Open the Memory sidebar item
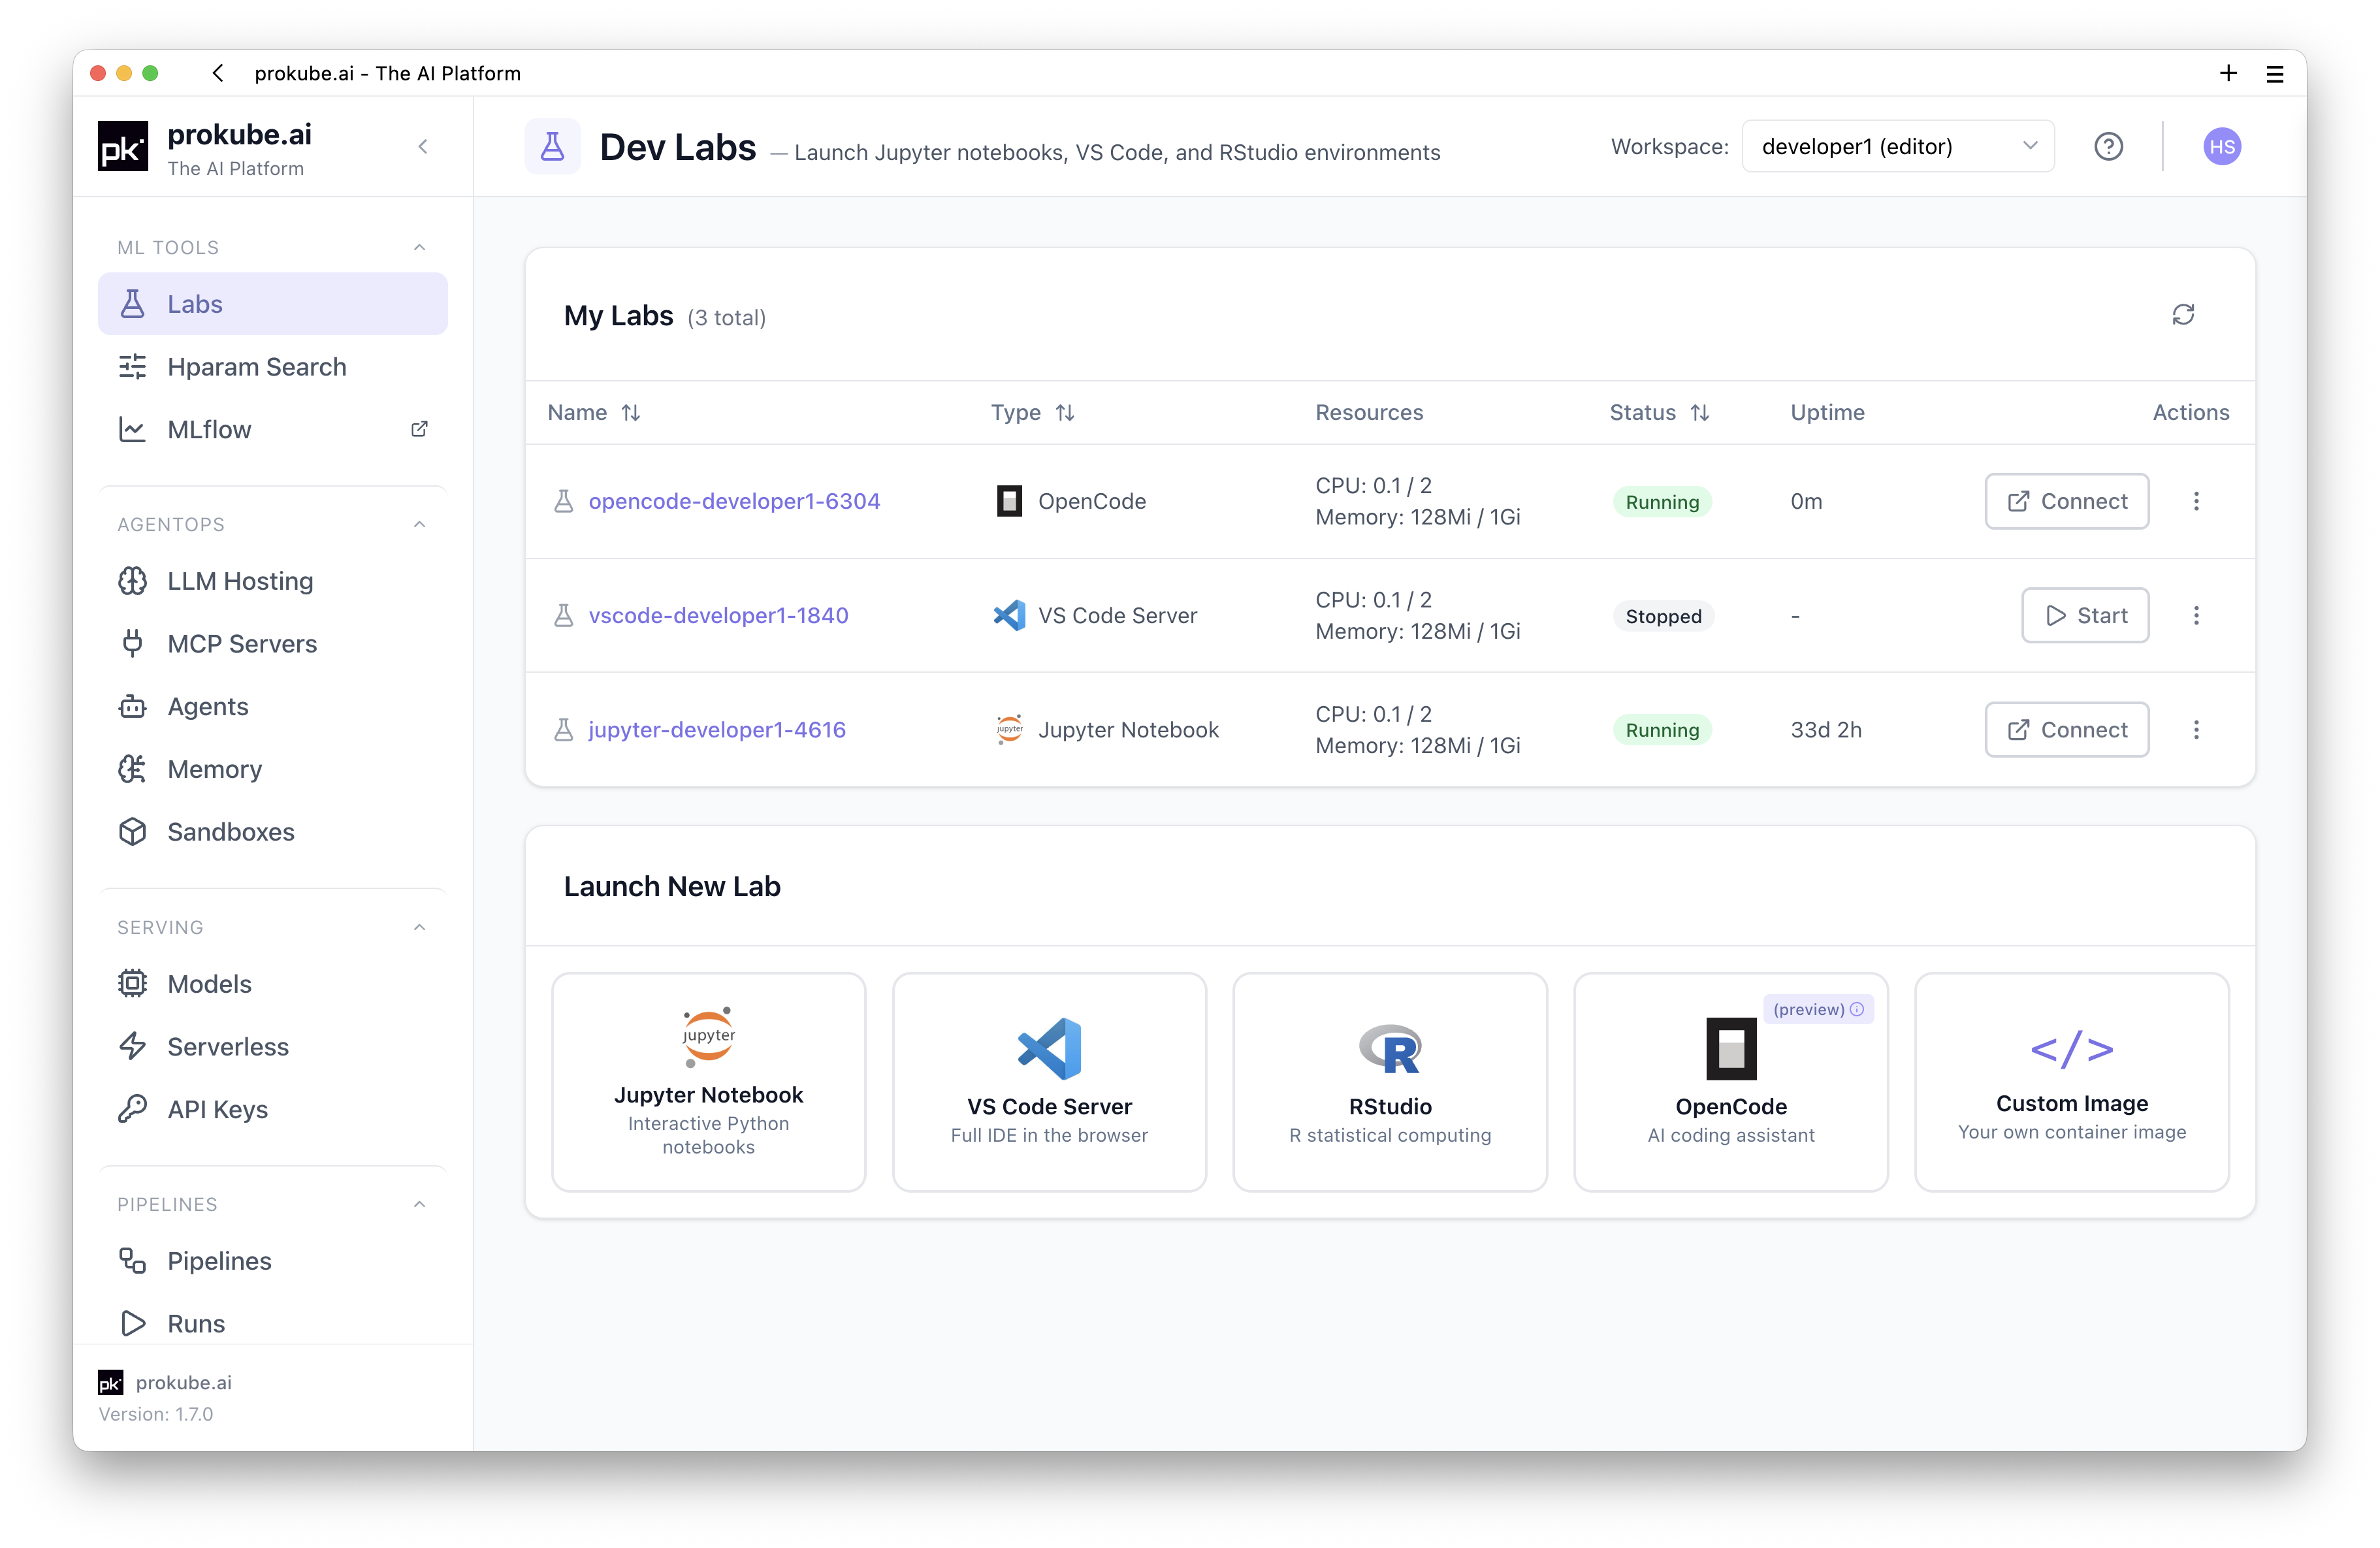Image resolution: width=2380 pixels, height=1548 pixels. (x=272, y=769)
